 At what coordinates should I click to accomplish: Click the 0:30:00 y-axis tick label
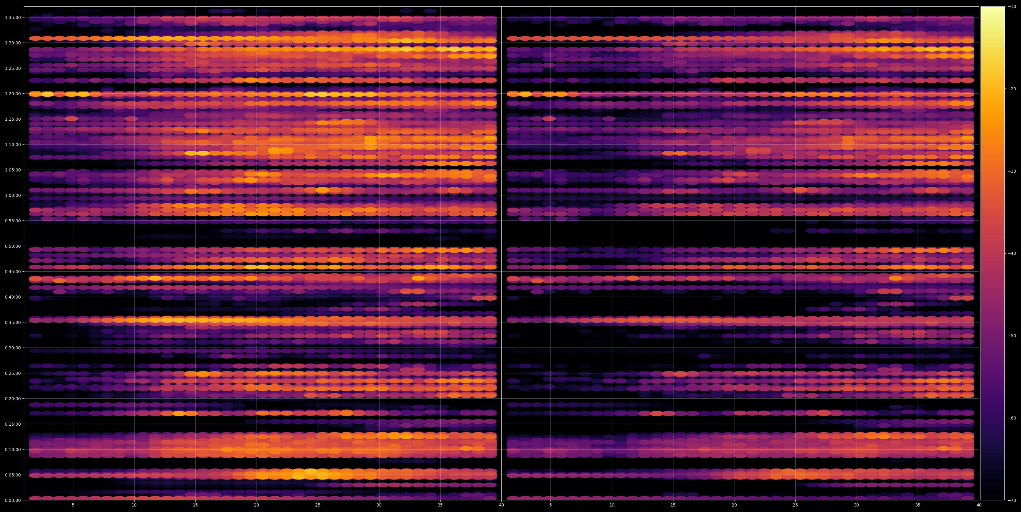click(x=13, y=348)
